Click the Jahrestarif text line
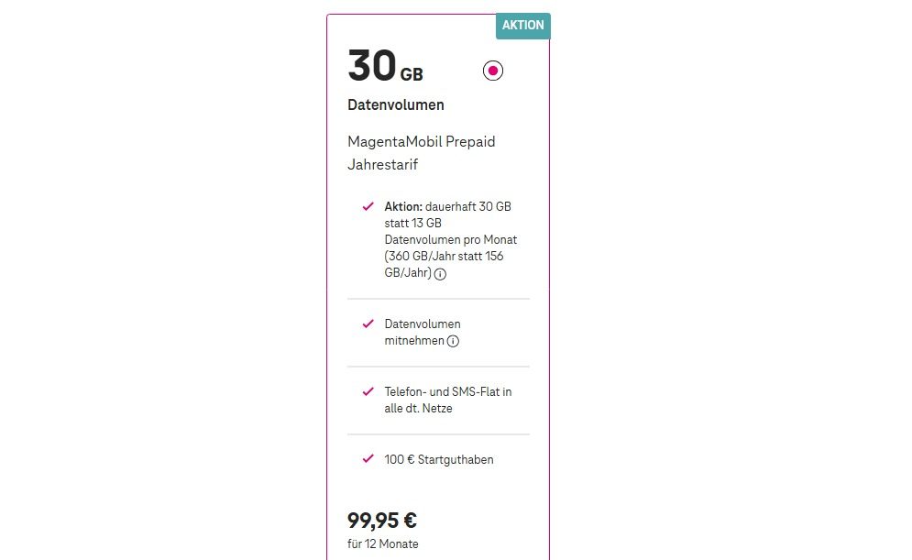 382,165
